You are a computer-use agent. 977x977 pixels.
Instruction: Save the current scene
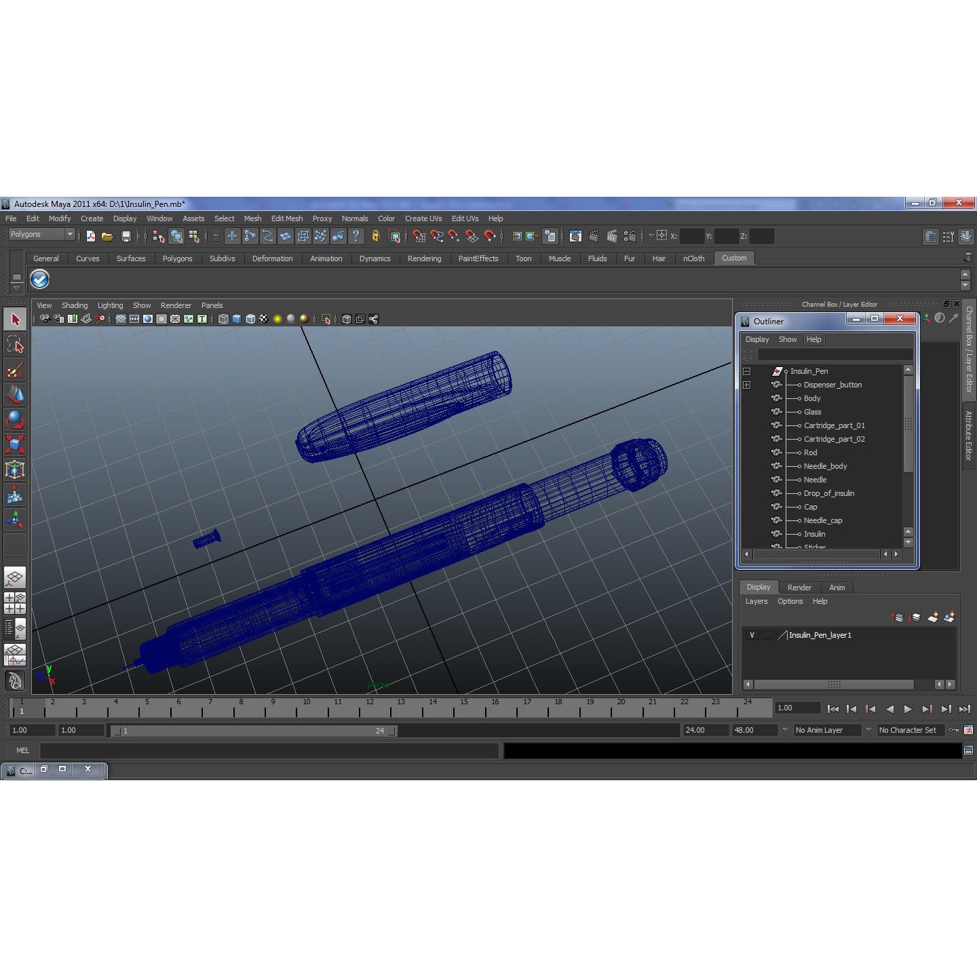point(126,236)
